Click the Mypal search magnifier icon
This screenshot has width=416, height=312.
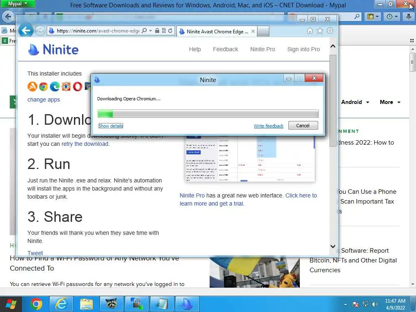(357, 17)
